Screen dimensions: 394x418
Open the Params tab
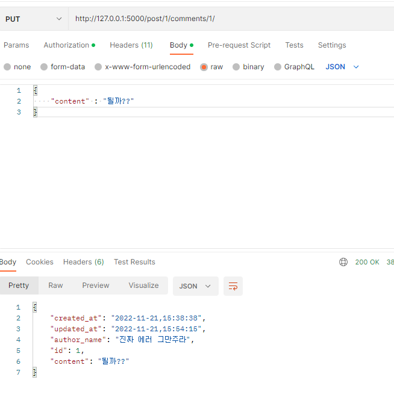tap(16, 45)
